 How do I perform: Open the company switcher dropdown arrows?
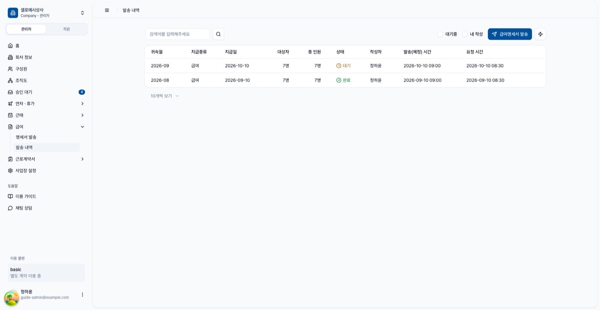pyautogui.click(x=82, y=13)
